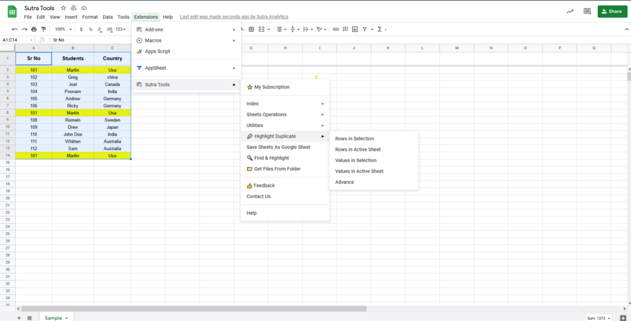Click the create a filter icon
Viewport: 631px width, 321px height.
click(365, 30)
